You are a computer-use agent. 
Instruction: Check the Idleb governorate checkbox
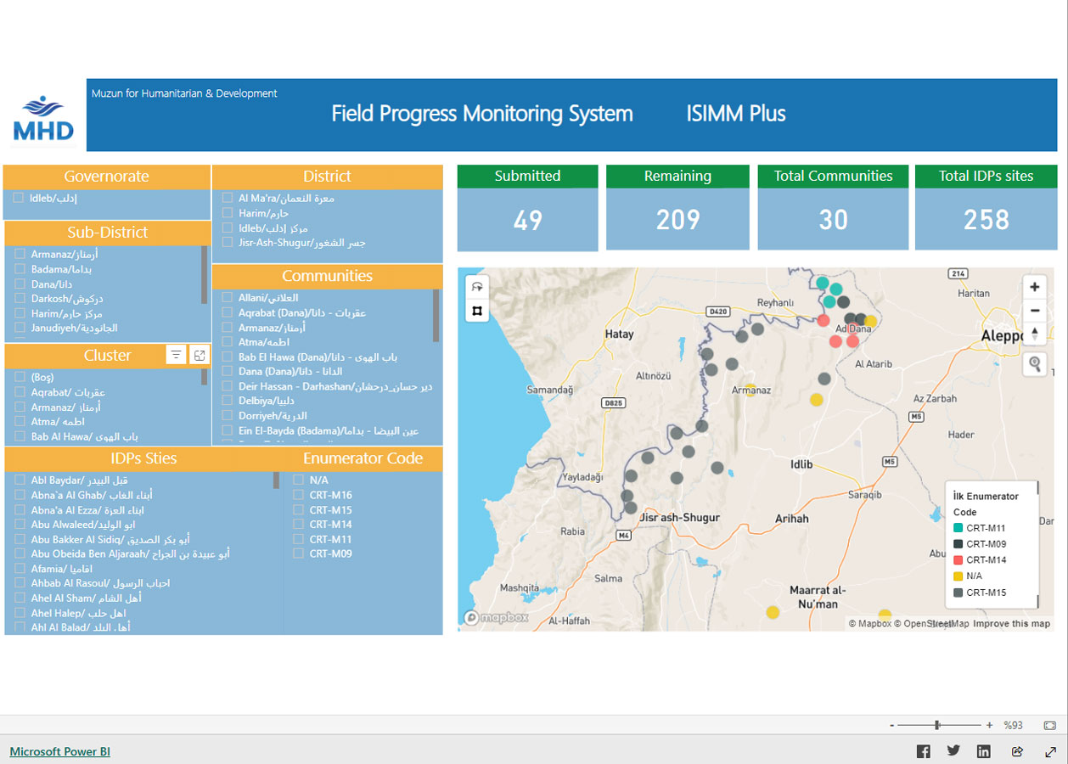coord(19,198)
